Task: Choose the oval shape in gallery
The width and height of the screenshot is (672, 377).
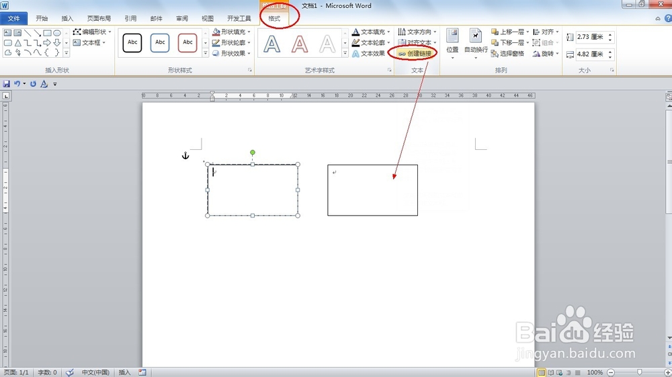Action: [57, 32]
